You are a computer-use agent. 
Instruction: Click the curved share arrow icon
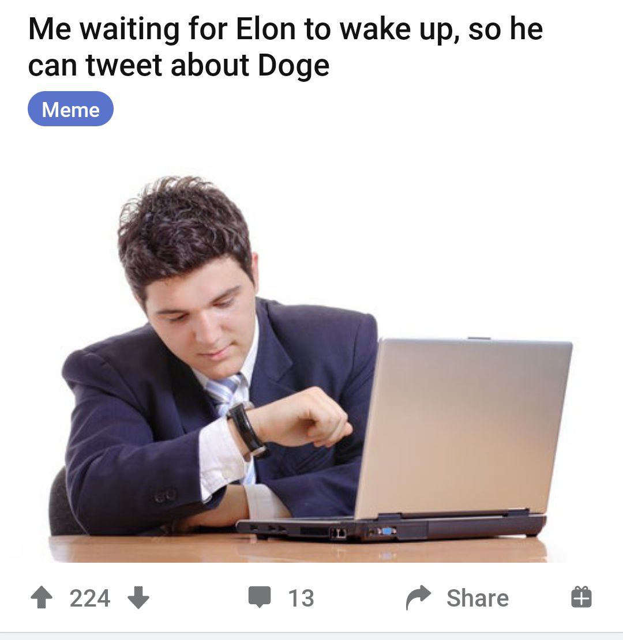tap(418, 597)
